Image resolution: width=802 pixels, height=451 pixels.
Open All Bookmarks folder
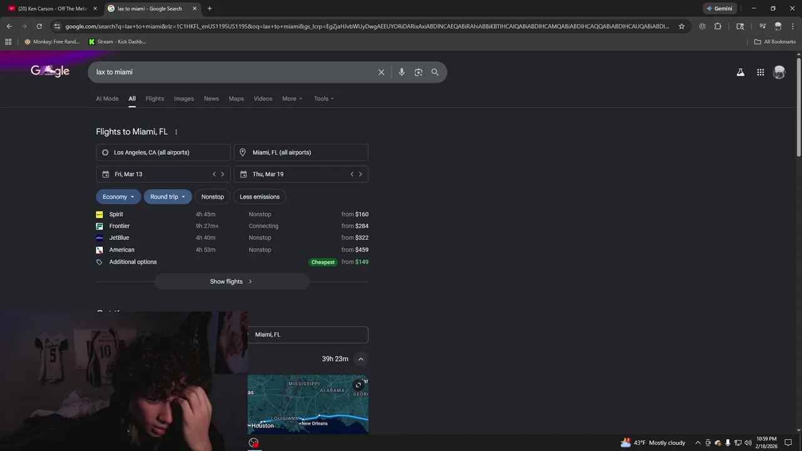[x=775, y=42]
